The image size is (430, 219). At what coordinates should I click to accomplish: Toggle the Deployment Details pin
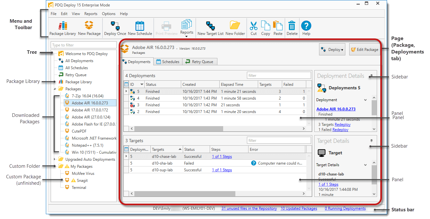pos(372,76)
